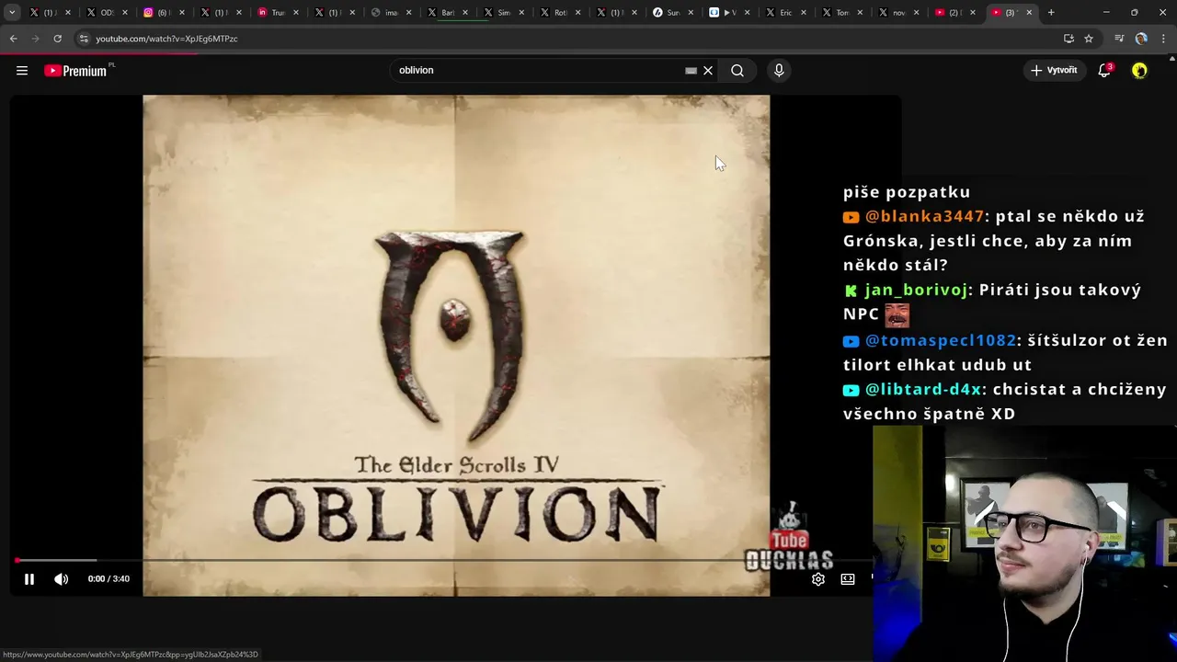
Task: Open the YouTube hamburger guide menu
Action: point(22,70)
